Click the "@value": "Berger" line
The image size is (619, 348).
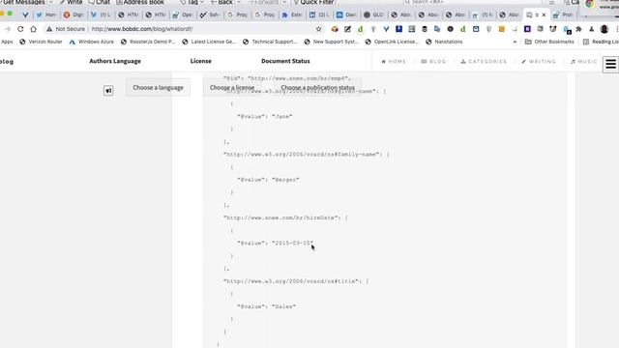(x=268, y=180)
